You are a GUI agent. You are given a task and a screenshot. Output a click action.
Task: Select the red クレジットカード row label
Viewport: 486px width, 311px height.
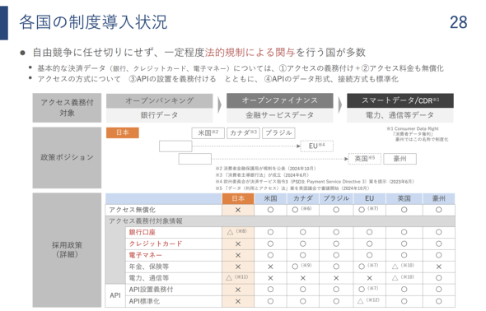156,244
